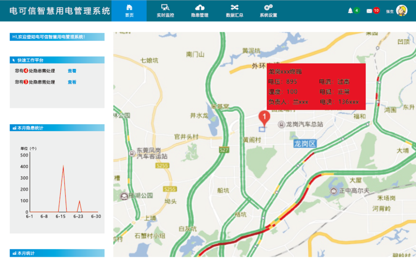Click 龙岗区 district label on map
Screen dimensions: 416x258
pos(305,144)
